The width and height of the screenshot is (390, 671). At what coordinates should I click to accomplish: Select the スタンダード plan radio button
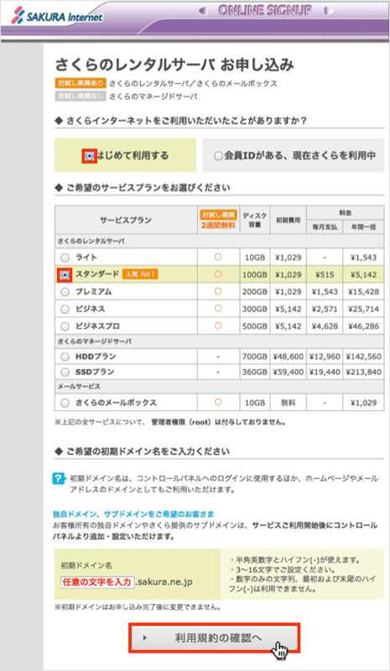[x=65, y=275]
